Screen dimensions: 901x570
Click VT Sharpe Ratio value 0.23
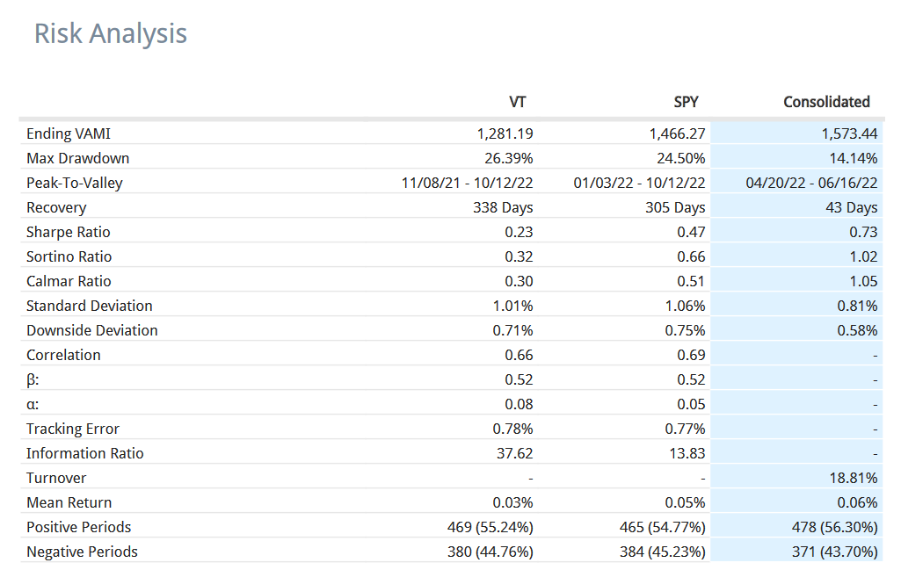(x=519, y=233)
